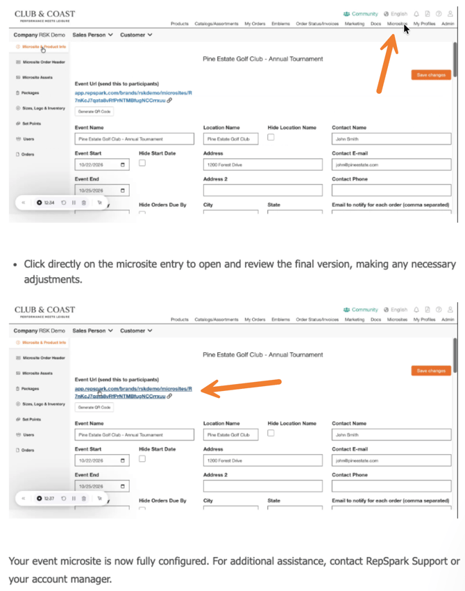Open the English language selector in the top screenshot
The image size is (465, 591).
[x=395, y=14]
